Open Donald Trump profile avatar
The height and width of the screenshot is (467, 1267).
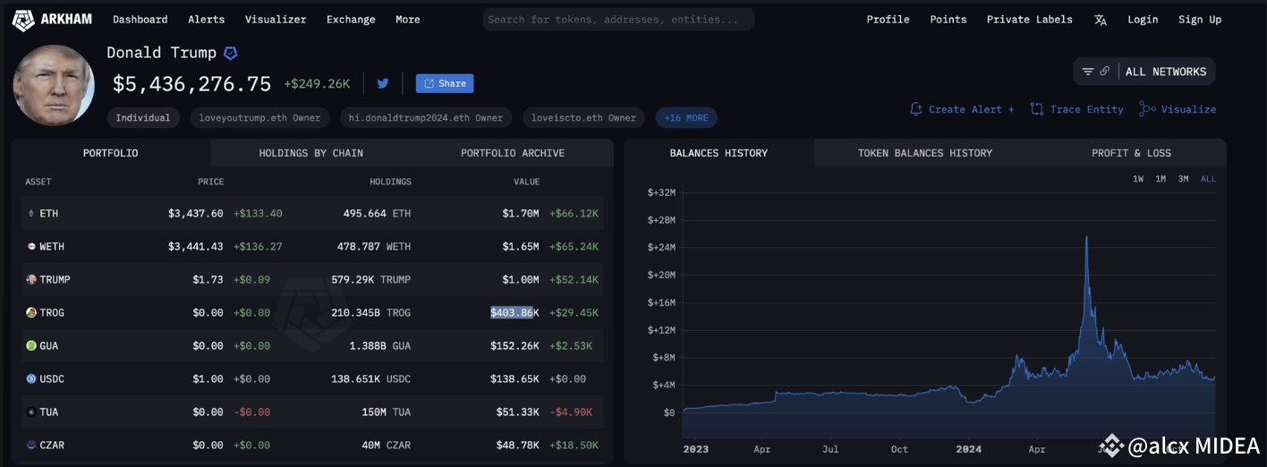54,85
